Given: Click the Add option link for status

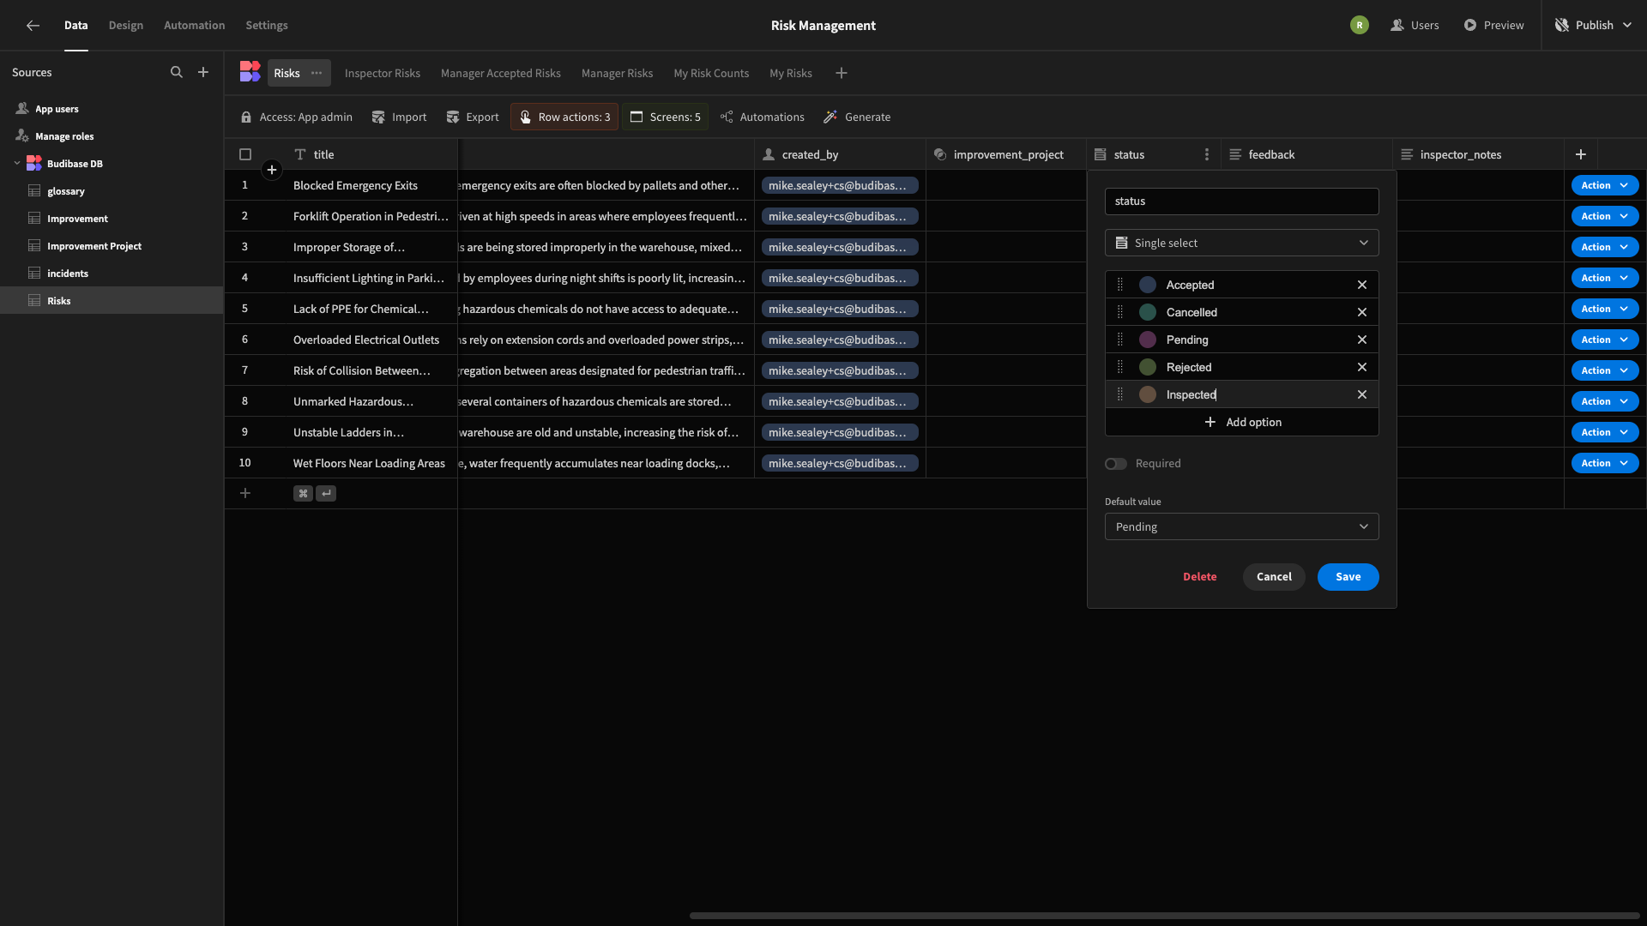Looking at the screenshot, I should 1242,422.
